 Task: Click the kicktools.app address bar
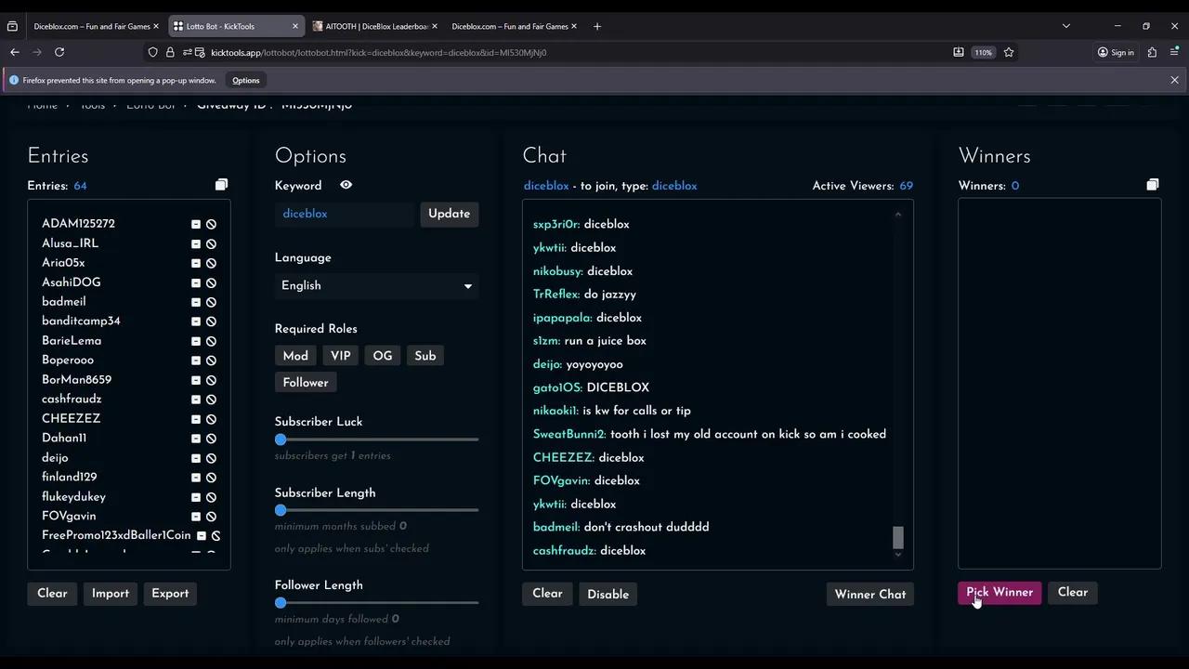pos(557,52)
